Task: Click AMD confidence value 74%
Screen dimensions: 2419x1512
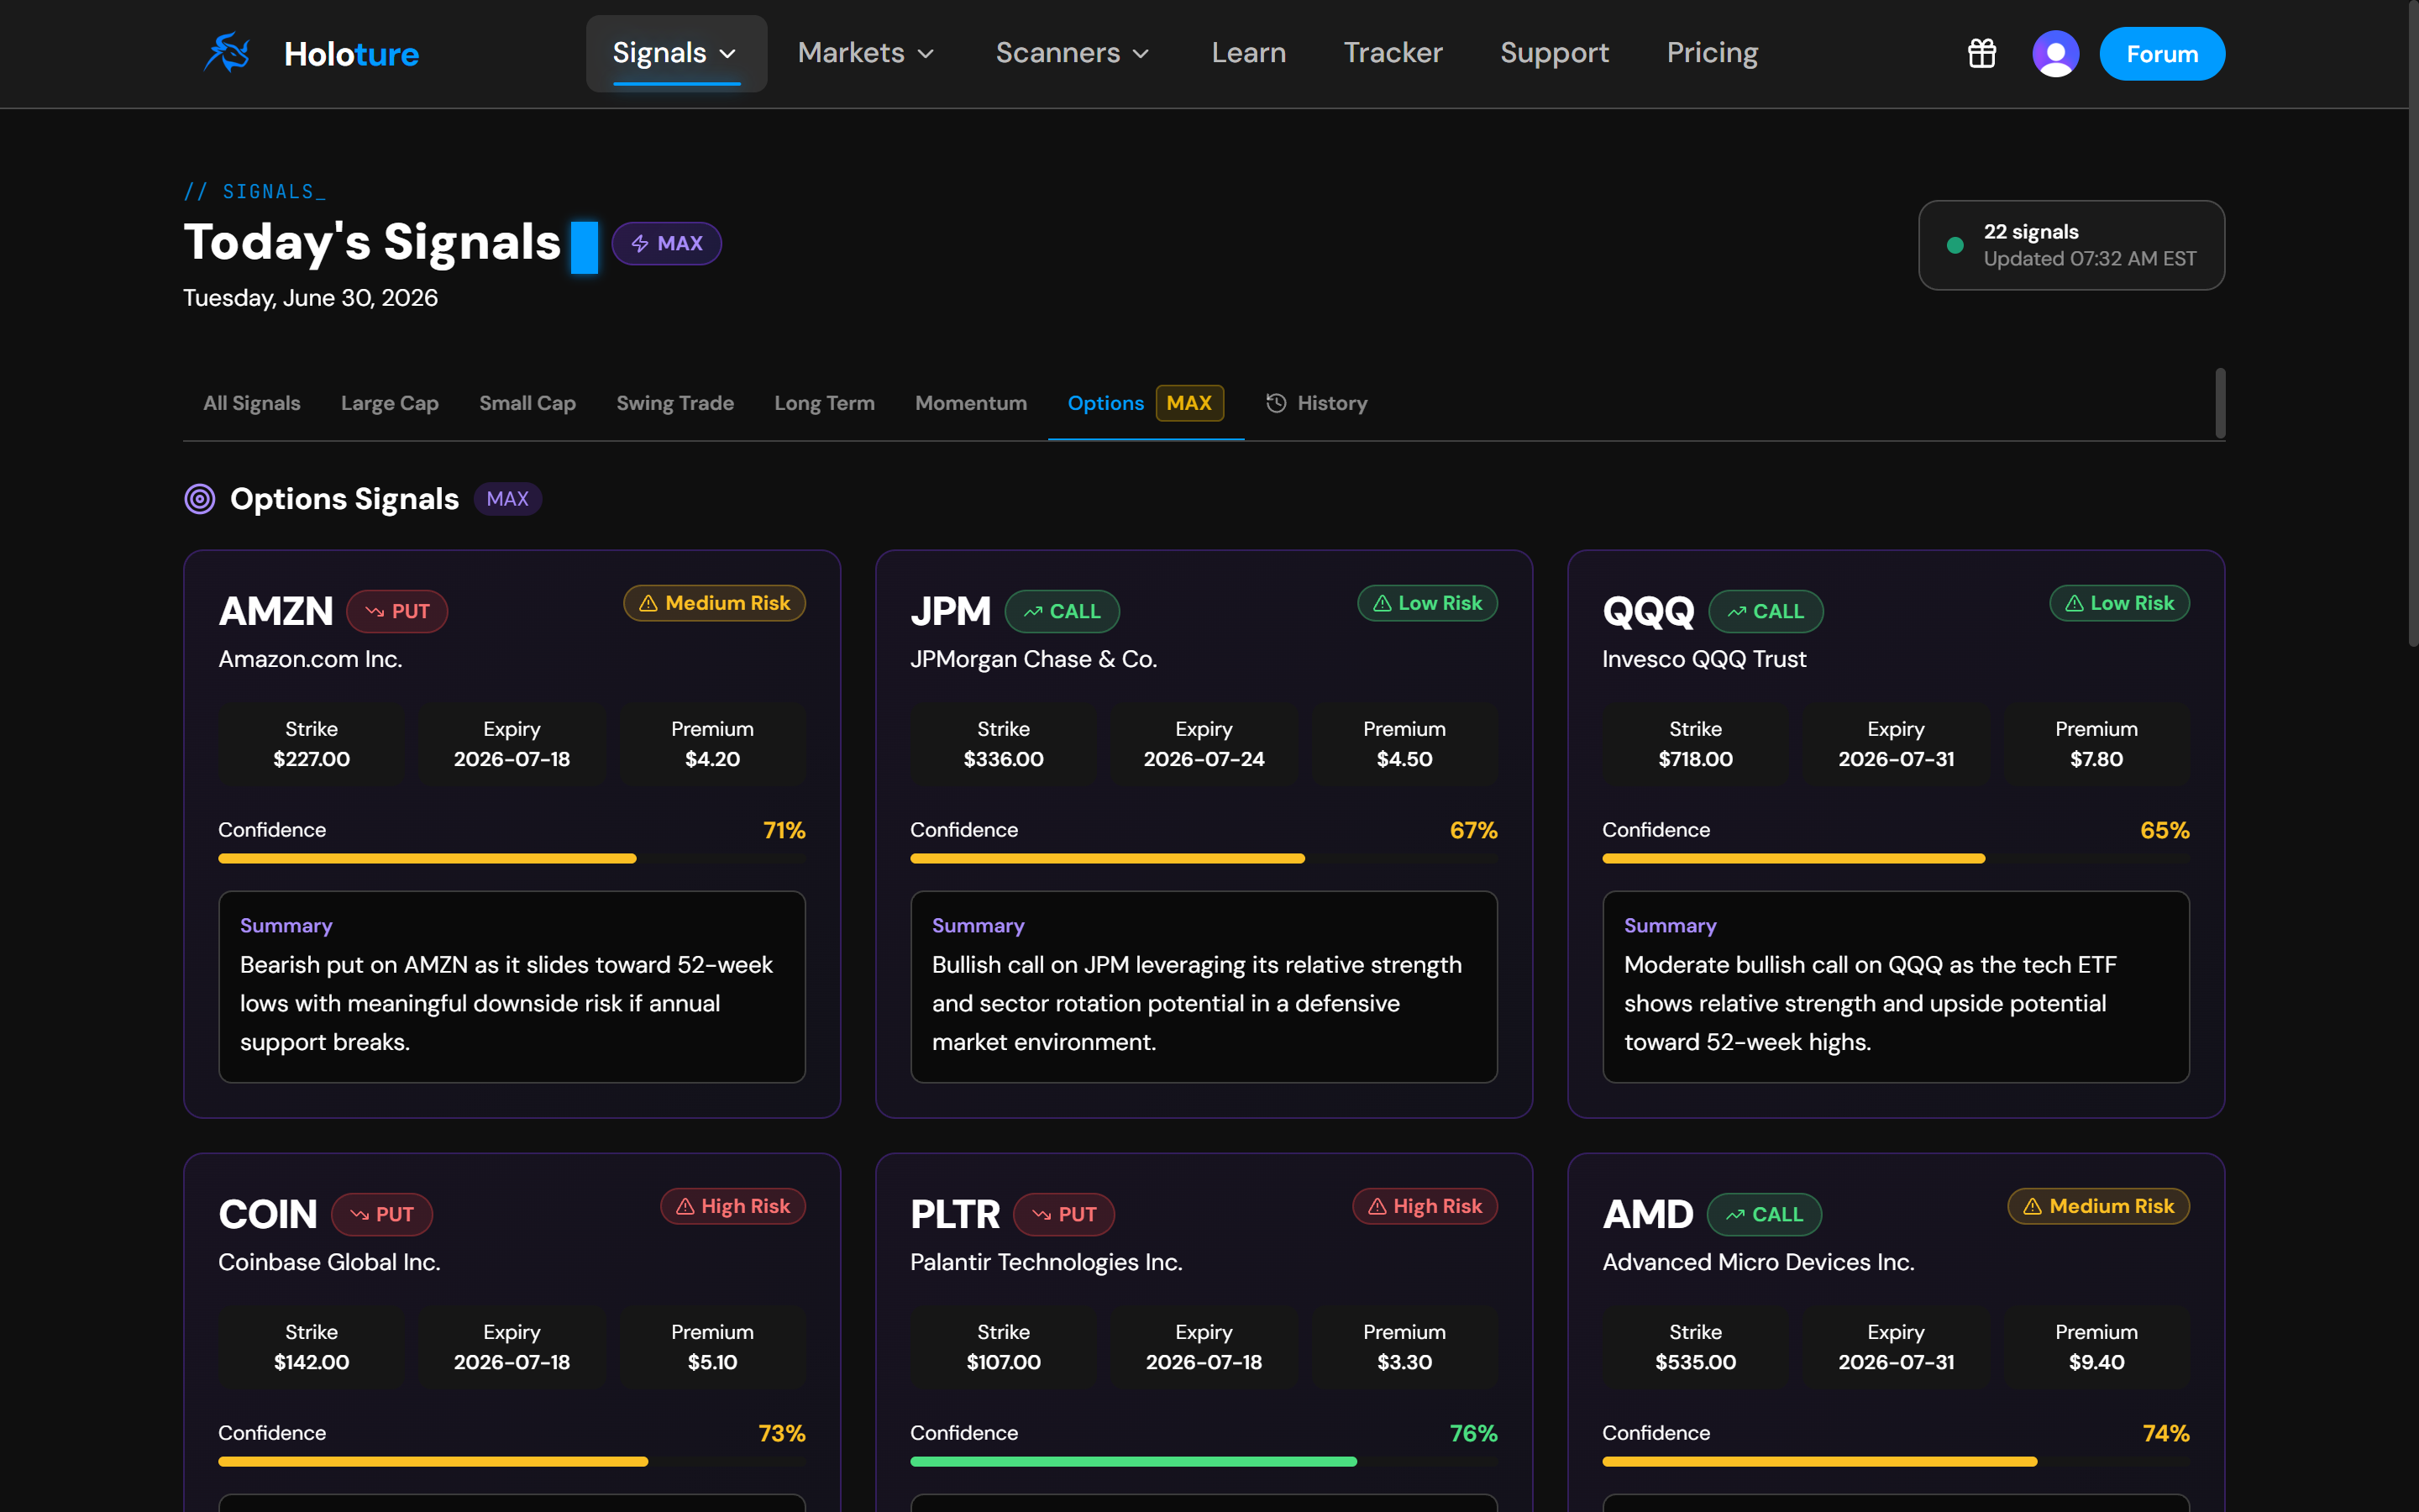Action: (x=2166, y=1433)
